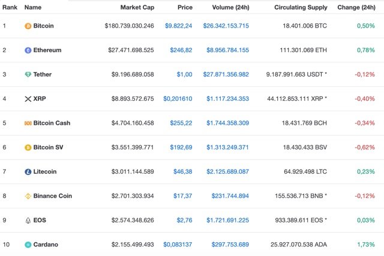
Task: Click the Tether logo icon
Action: [x=28, y=74]
